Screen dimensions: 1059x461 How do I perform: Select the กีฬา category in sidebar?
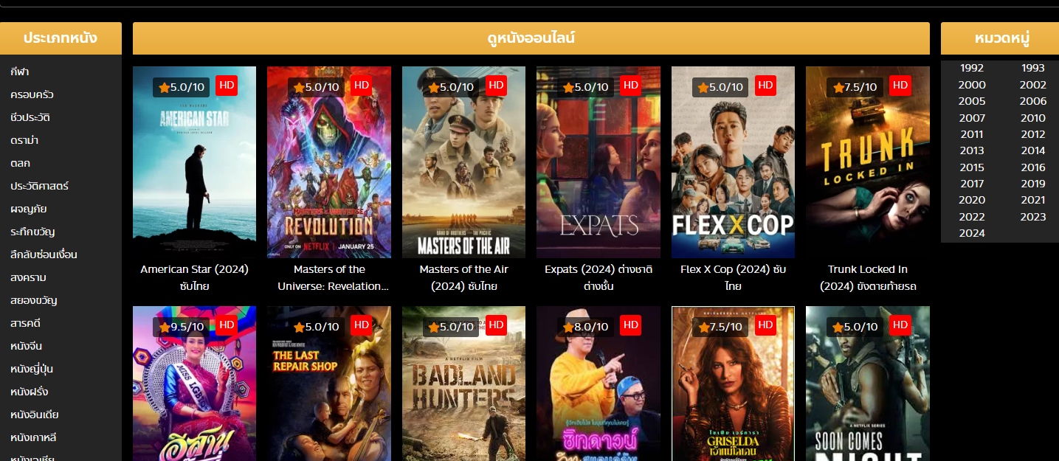pos(20,72)
